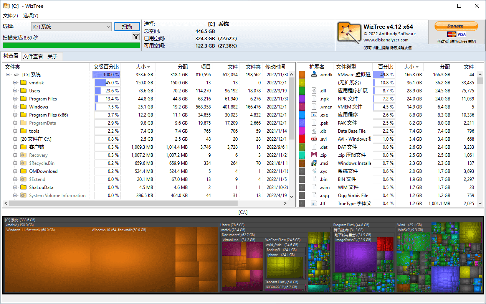Image resolution: width=486 pixels, height=304 pixels.
Task: Click the Recovery system folder icon
Action: (23, 155)
